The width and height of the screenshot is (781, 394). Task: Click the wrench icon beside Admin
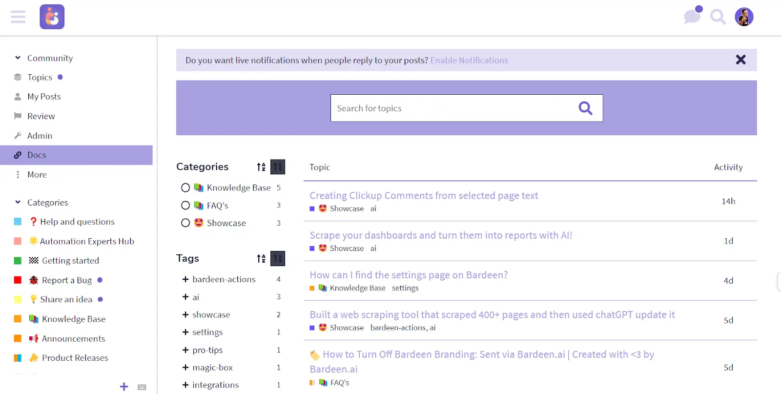point(18,135)
